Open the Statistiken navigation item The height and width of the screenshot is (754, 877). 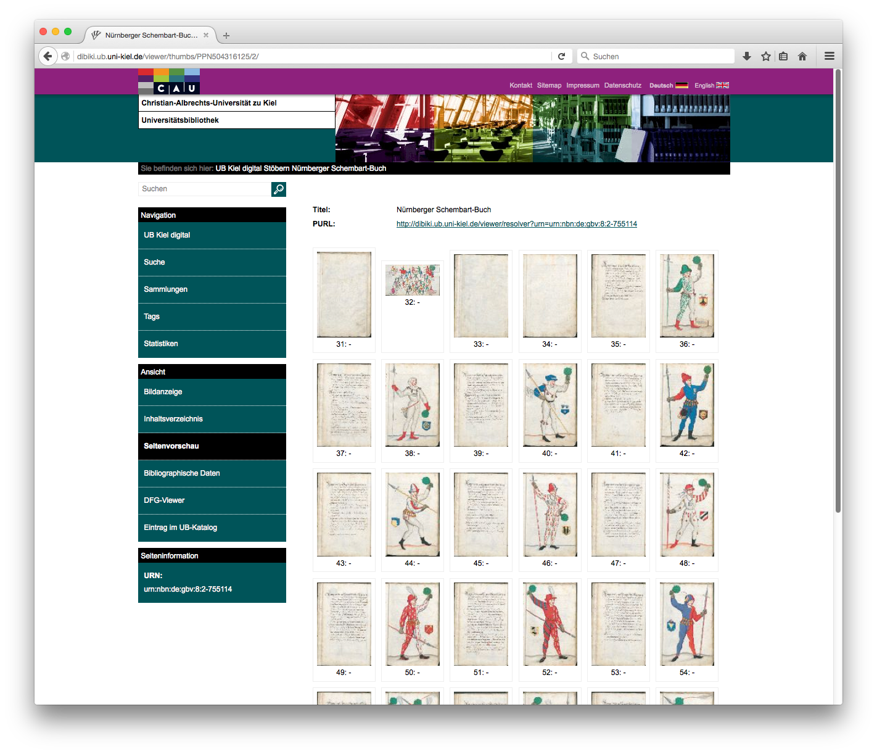click(212, 344)
